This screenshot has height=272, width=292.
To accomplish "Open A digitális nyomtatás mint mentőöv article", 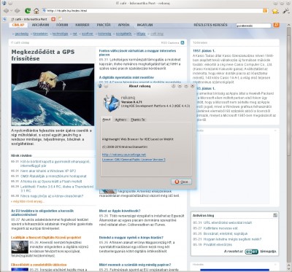I will (126, 77).
